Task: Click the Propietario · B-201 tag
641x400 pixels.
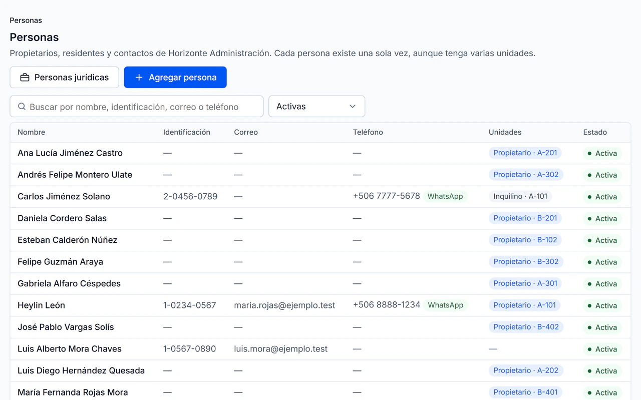Action: [525, 218]
